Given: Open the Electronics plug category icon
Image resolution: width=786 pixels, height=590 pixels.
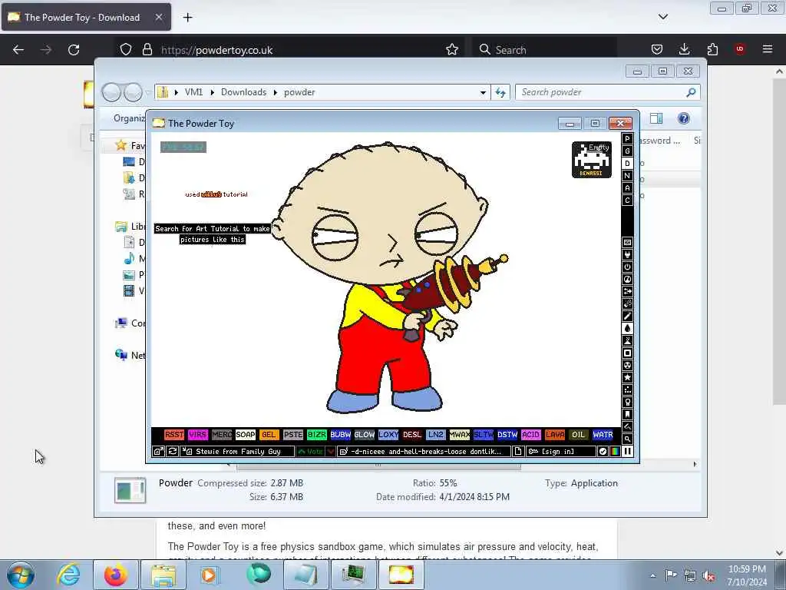Looking at the screenshot, I should pos(627,255).
